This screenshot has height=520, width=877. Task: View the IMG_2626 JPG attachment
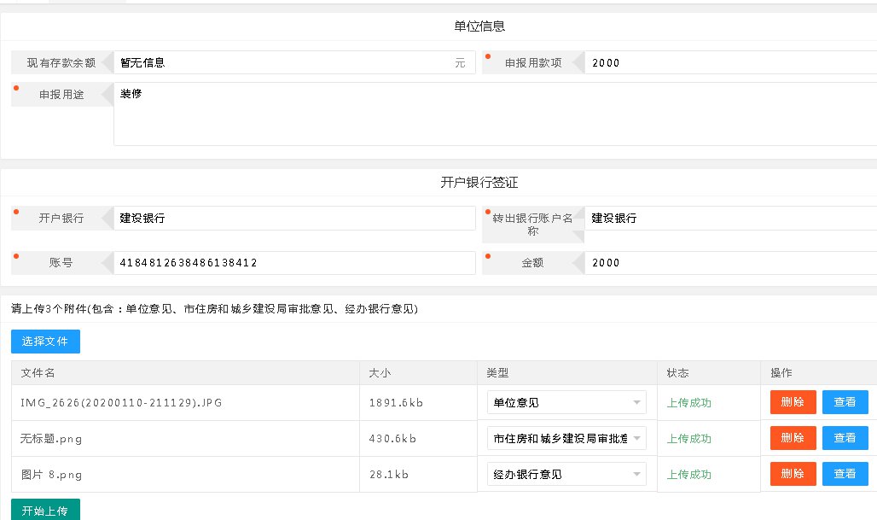(845, 402)
